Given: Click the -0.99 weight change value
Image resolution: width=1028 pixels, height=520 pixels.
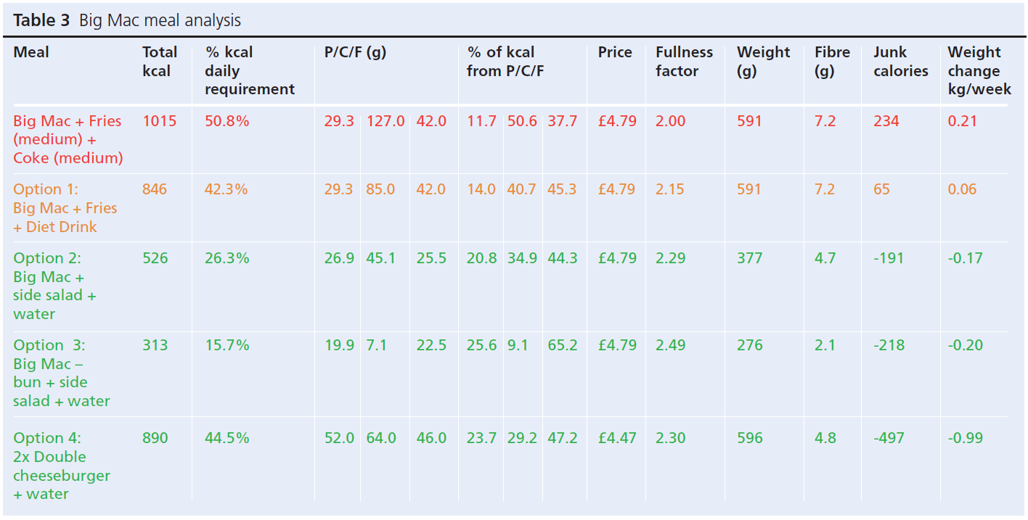Looking at the screenshot, I should coord(966,438).
